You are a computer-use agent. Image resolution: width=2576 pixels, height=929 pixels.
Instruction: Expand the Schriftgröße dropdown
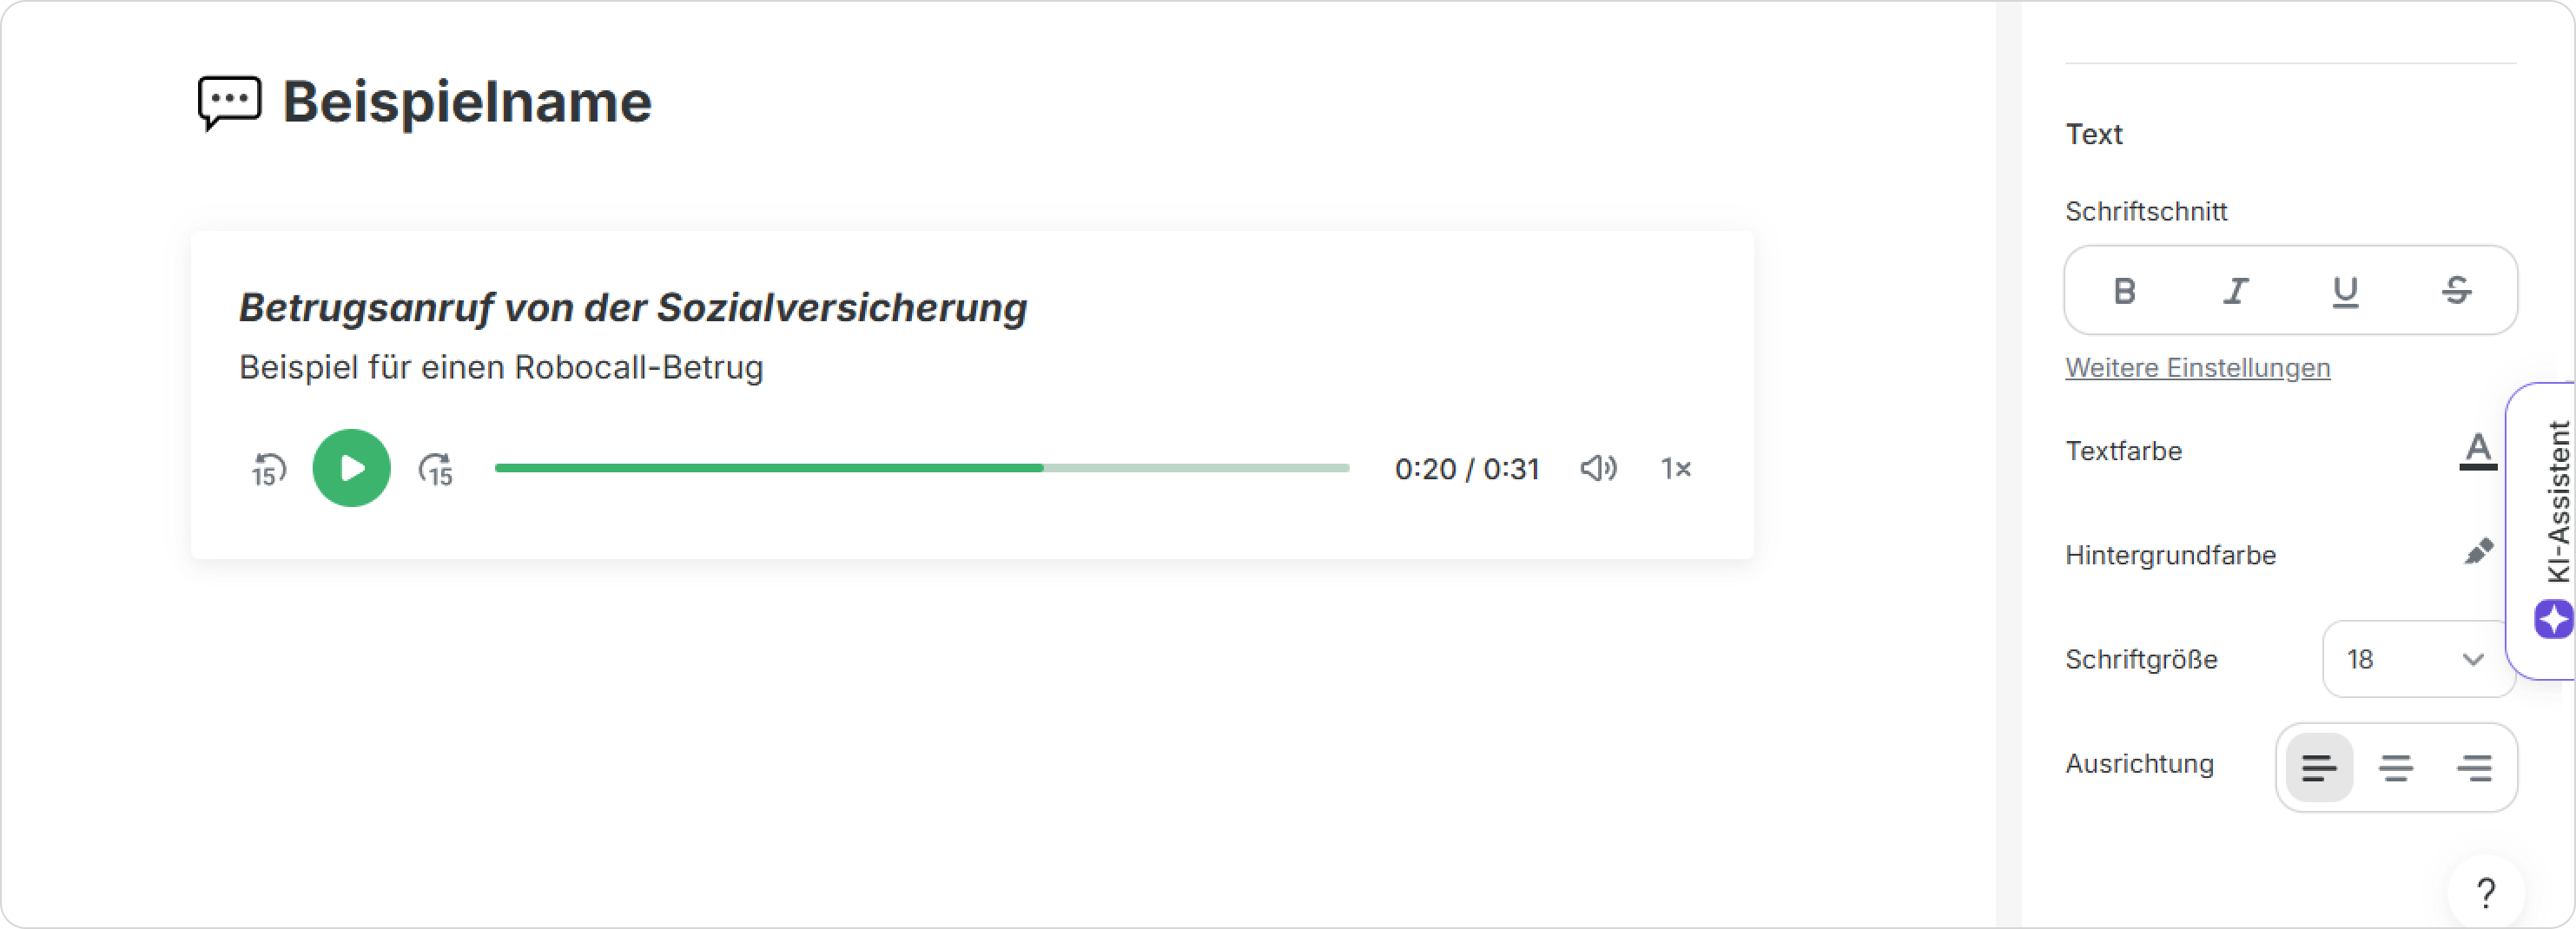[x=2416, y=659]
